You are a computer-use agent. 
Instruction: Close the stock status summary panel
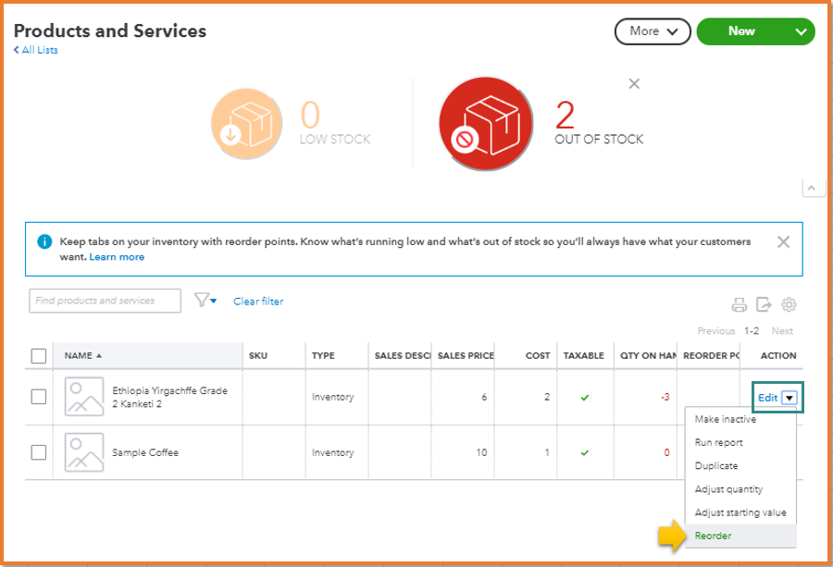click(634, 84)
